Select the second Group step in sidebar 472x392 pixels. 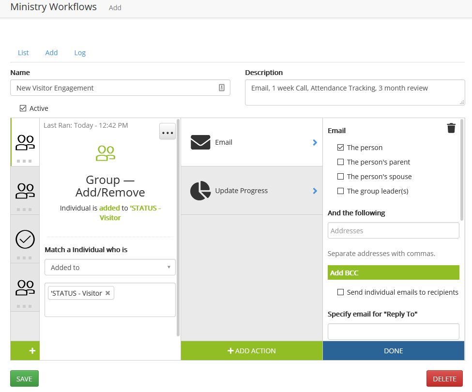point(25,191)
